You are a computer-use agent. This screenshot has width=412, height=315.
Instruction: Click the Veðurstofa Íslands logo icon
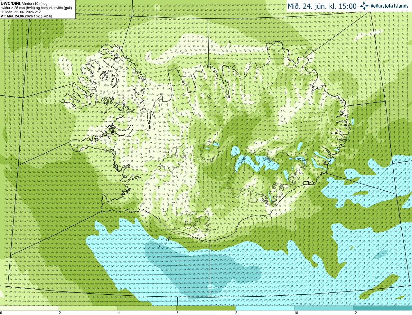(364, 6)
